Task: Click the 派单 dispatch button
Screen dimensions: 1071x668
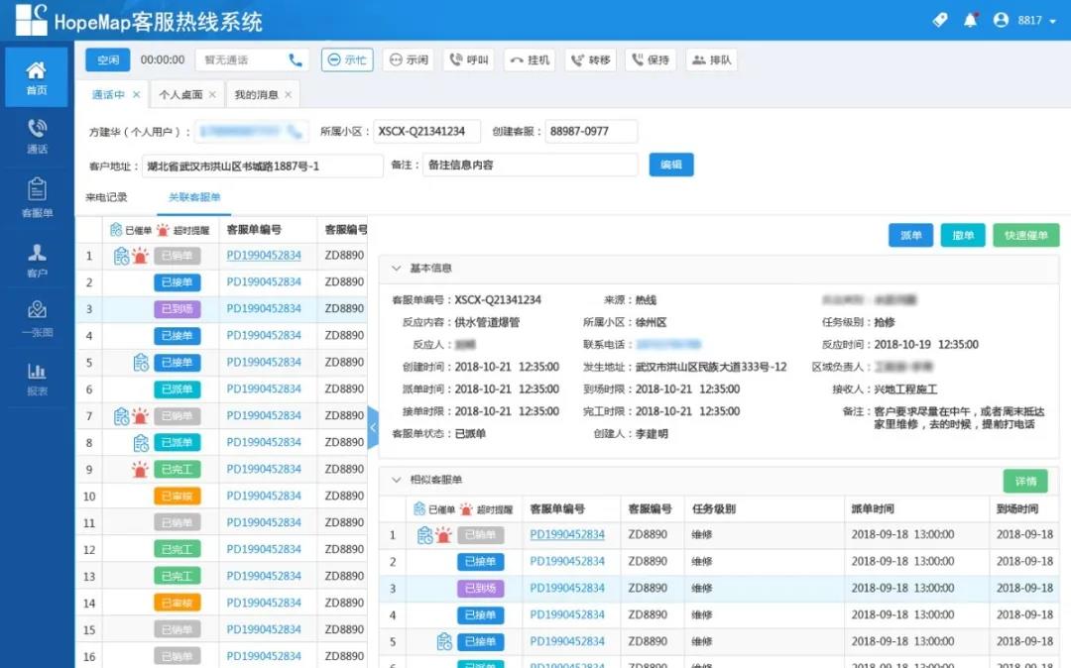Action: (910, 236)
